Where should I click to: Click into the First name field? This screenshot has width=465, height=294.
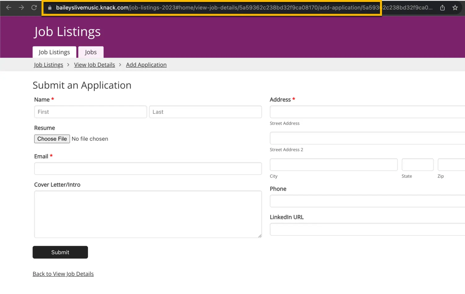tap(90, 112)
